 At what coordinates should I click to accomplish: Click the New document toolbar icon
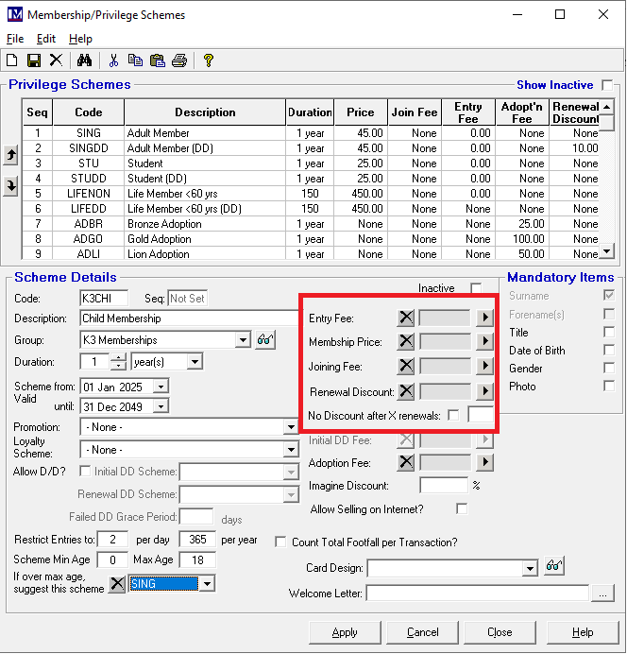point(12,60)
